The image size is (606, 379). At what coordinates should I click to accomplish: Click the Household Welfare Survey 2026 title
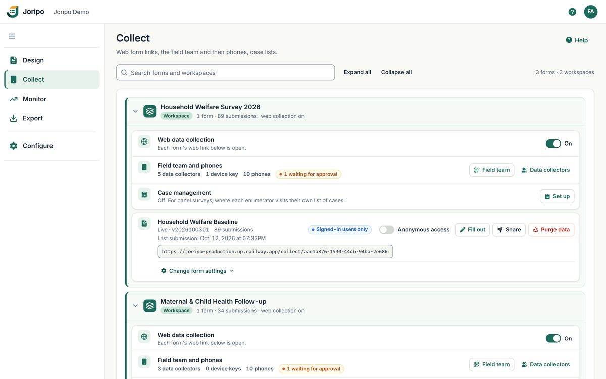(x=210, y=107)
